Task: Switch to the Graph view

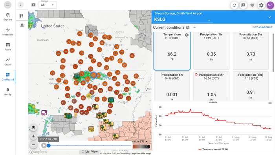Action: (x=8, y=62)
